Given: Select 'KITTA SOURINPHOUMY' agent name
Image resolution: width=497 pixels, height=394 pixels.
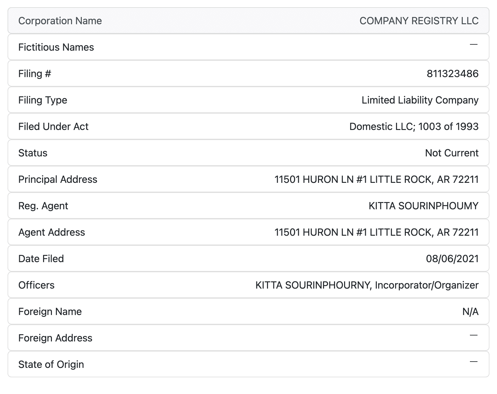Looking at the screenshot, I should tap(424, 206).
